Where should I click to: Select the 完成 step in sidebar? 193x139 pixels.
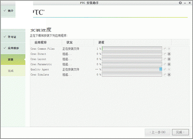tap(13, 71)
